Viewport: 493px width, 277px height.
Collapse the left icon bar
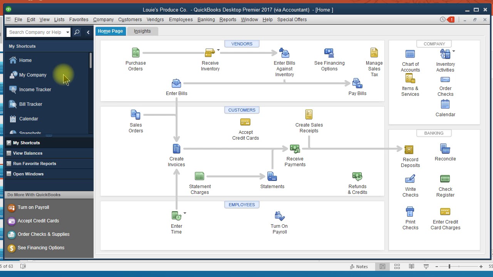point(88,32)
